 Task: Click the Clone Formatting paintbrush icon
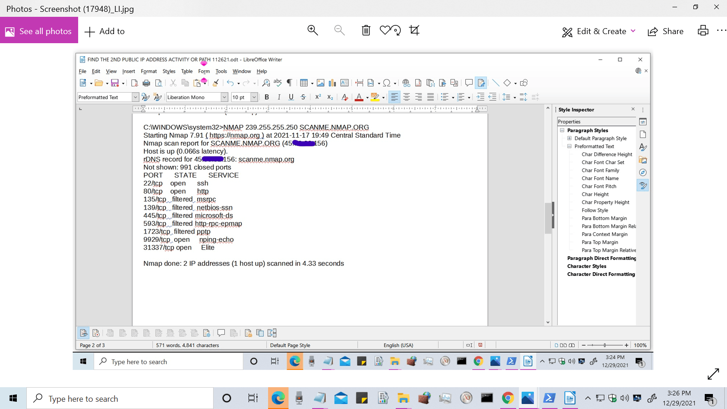tap(216, 83)
